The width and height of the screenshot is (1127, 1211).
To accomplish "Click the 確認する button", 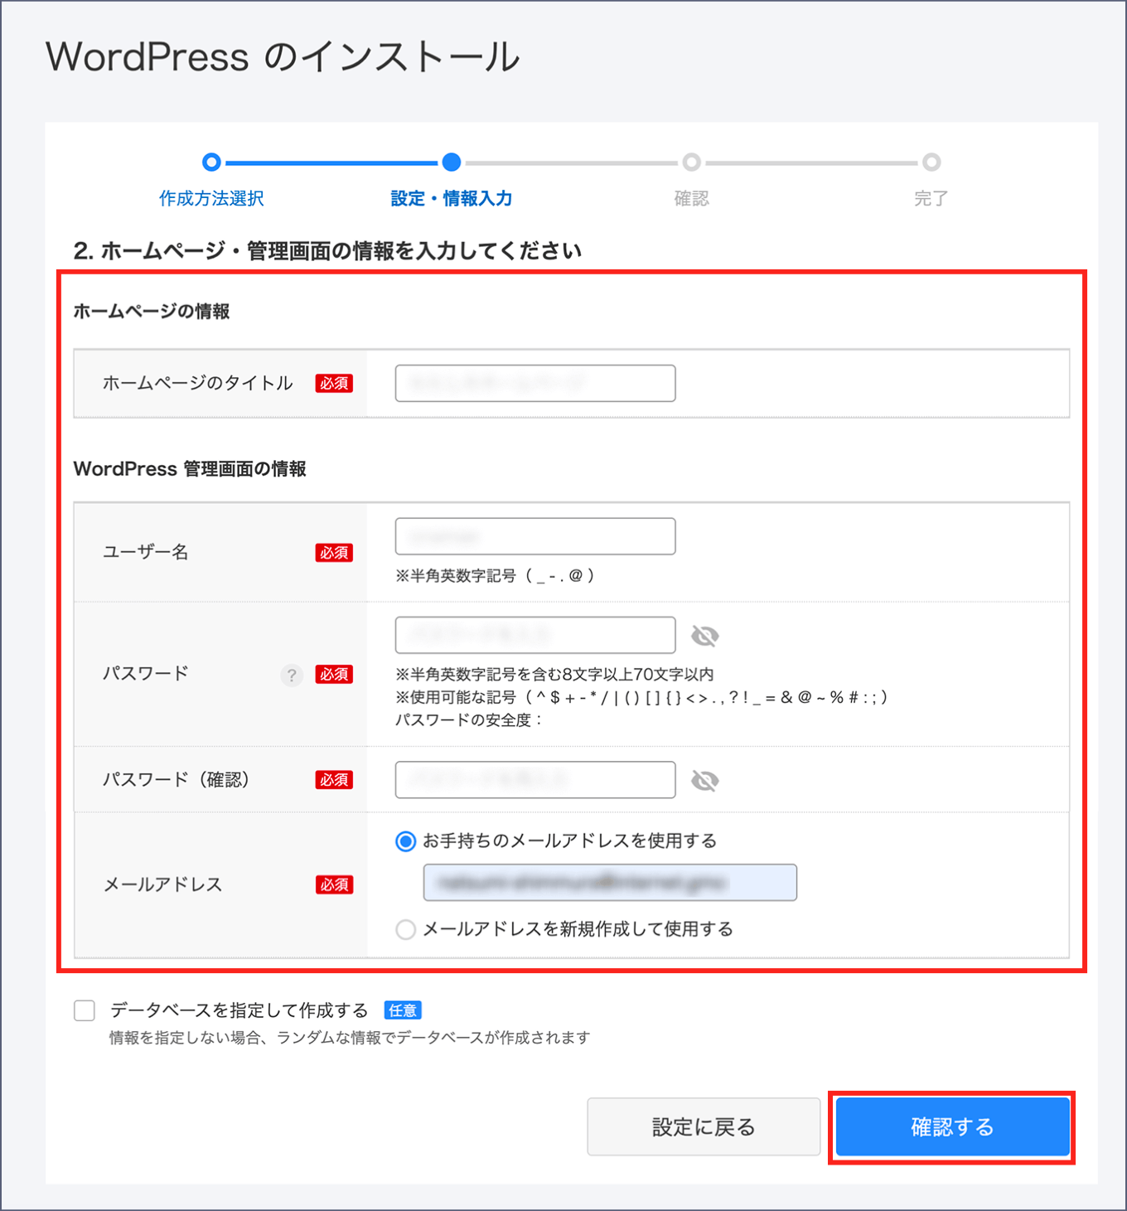I will [x=952, y=1126].
